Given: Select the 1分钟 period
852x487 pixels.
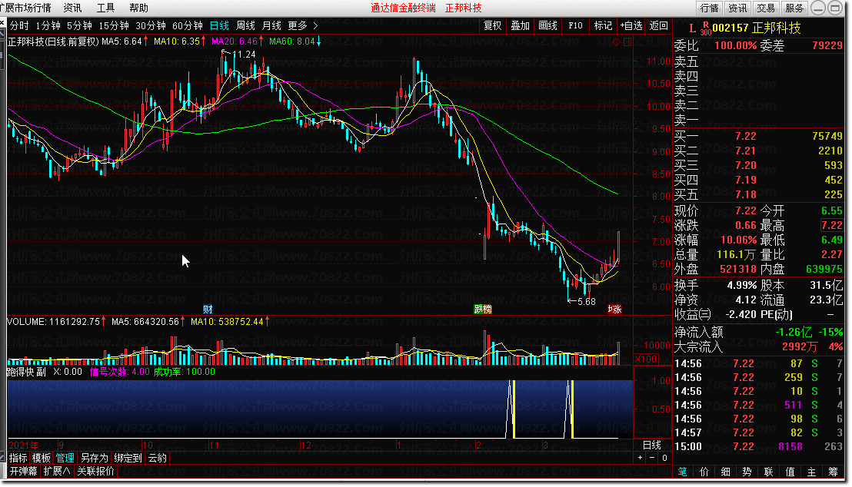Looking at the screenshot, I should pos(48,25).
